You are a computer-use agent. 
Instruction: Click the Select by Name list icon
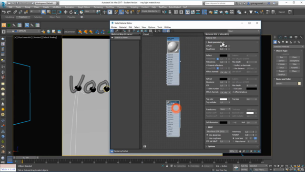pos(49,12)
